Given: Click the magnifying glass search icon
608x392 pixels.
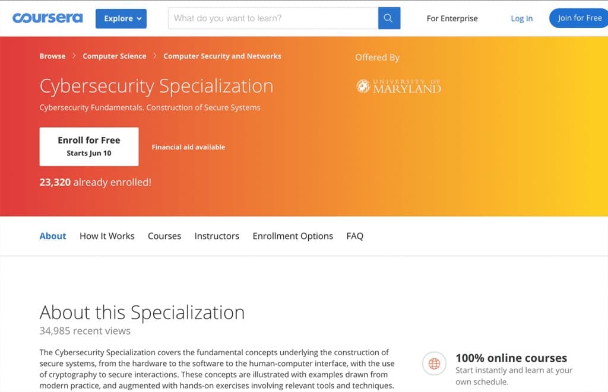Looking at the screenshot, I should pos(388,18).
